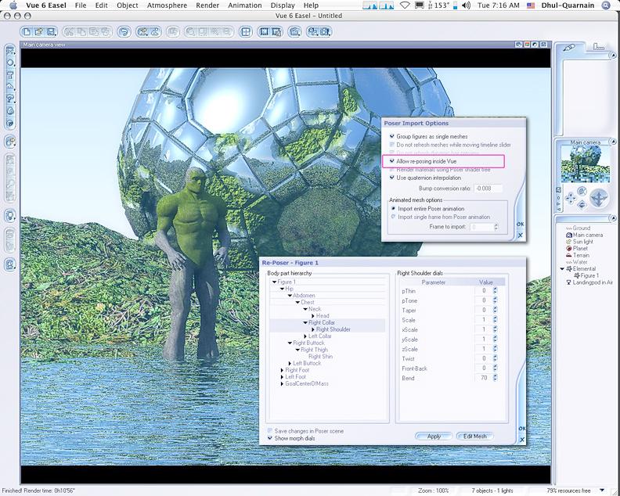Image resolution: width=620 pixels, height=496 pixels.
Task: Click the bottom icon of the left toolbar
Action: (x=10, y=264)
